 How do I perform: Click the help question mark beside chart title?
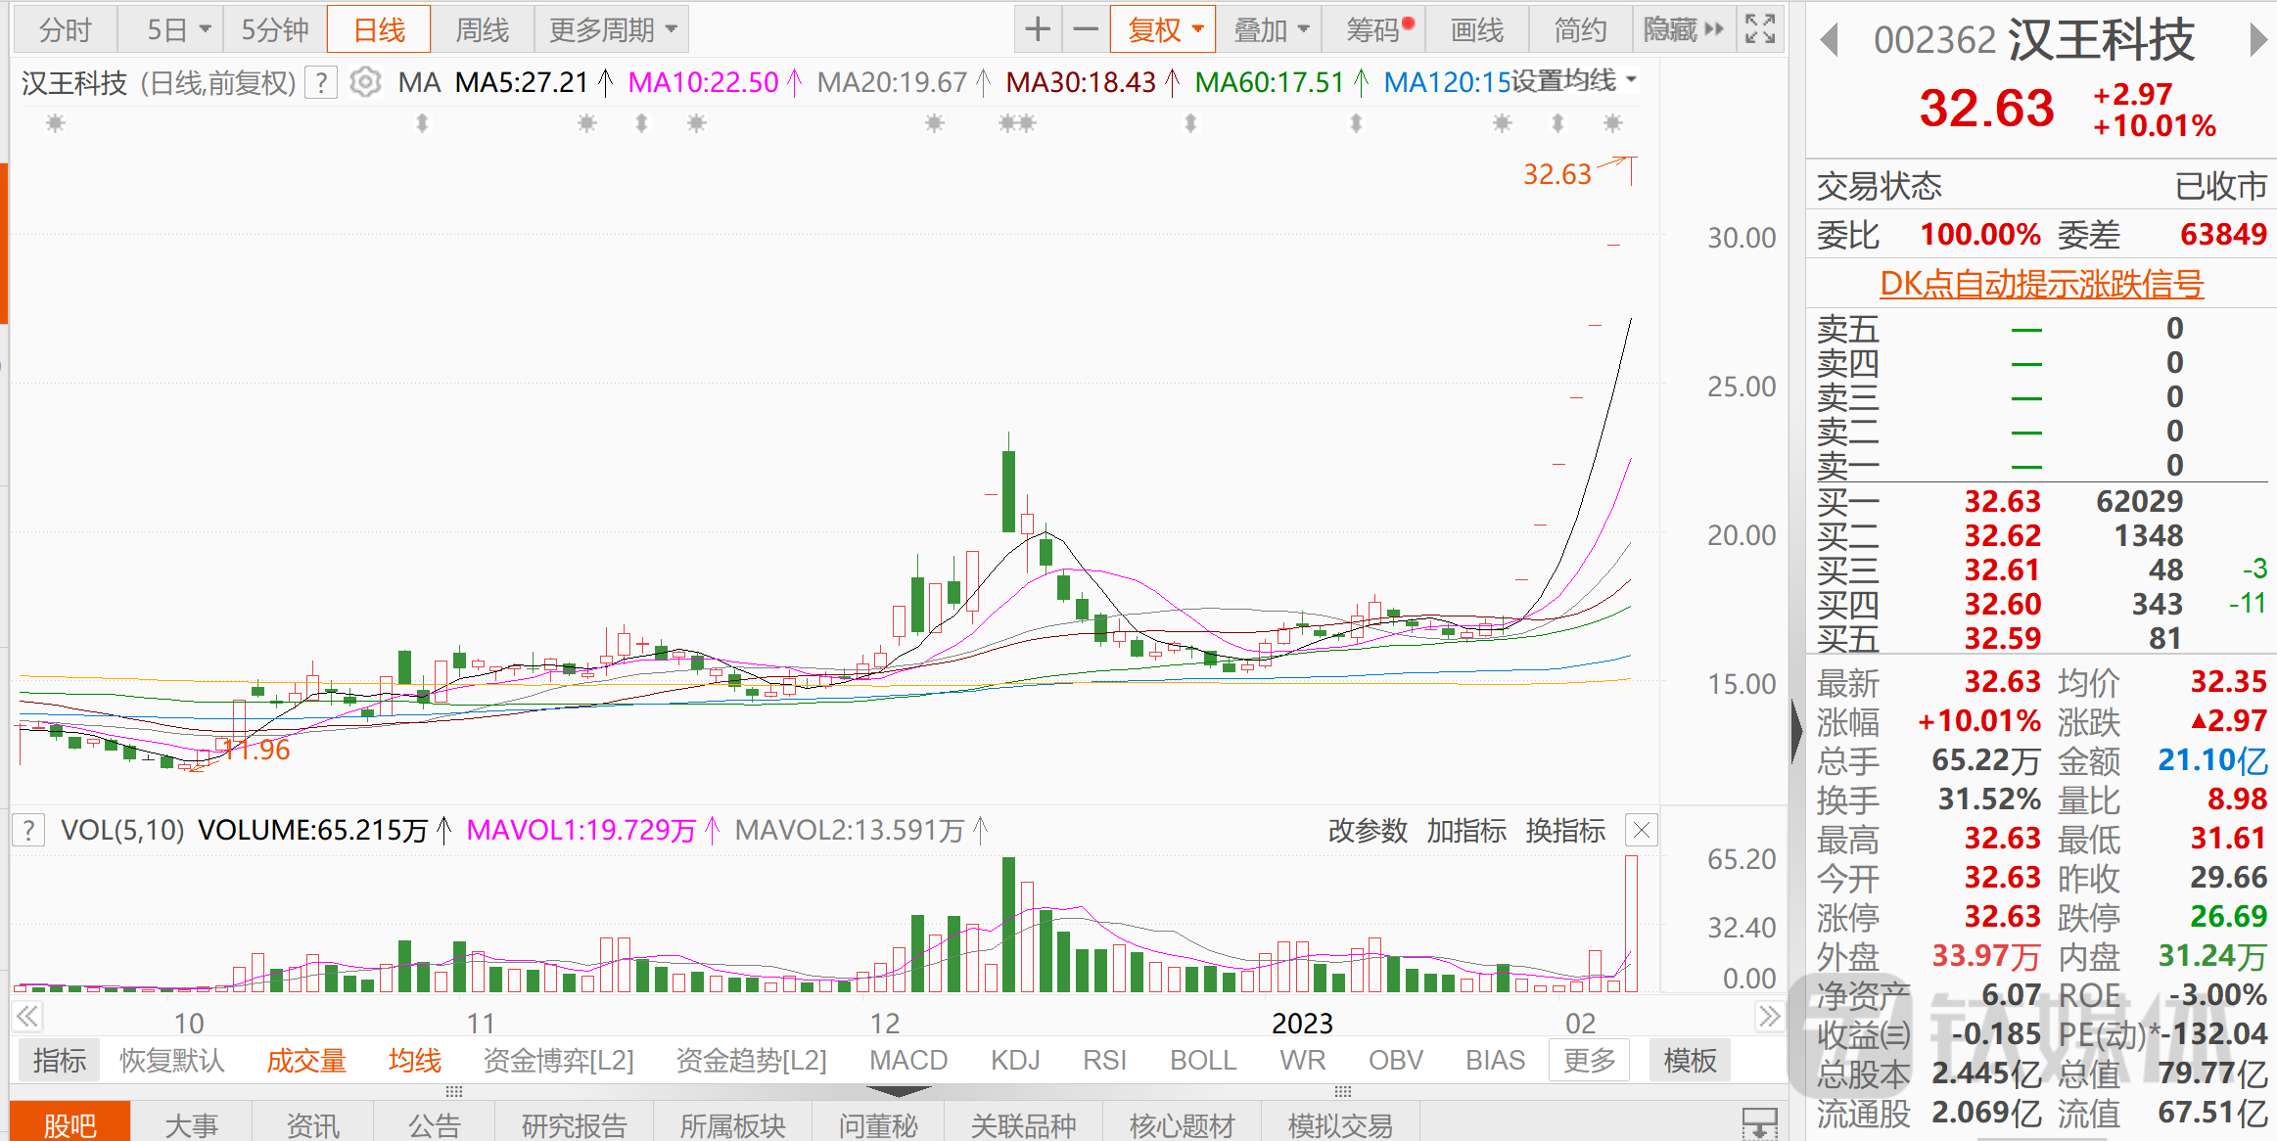[321, 82]
